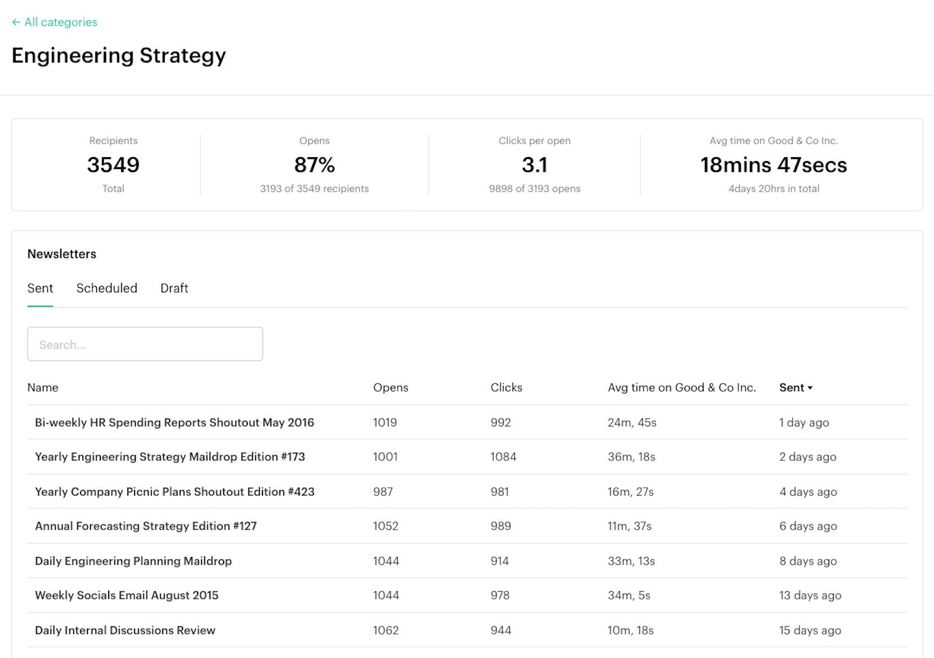Screen dimensions: 934x658
Task: Open Daily Engineering Planning Maildrop row
Action: pyautogui.click(x=133, y=561)
